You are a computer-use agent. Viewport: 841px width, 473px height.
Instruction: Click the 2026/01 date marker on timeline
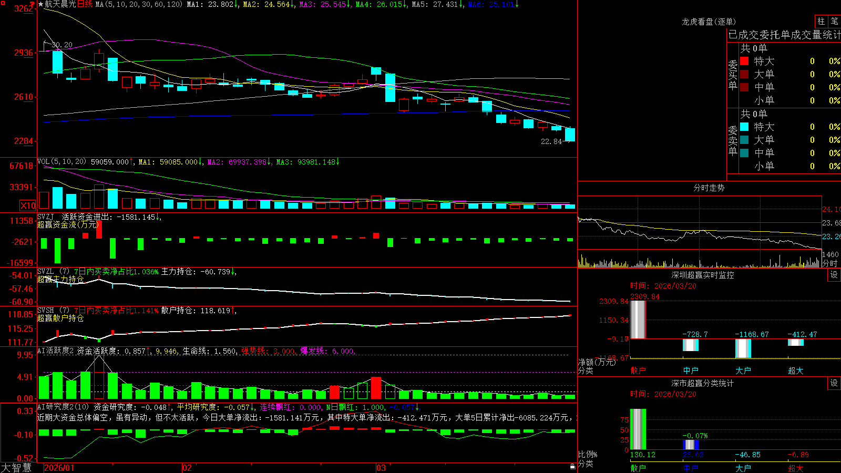59,468
